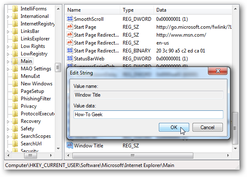Click the SearchScopes folder icon
The height and width of the screenshot is (177, 247).
15,136
